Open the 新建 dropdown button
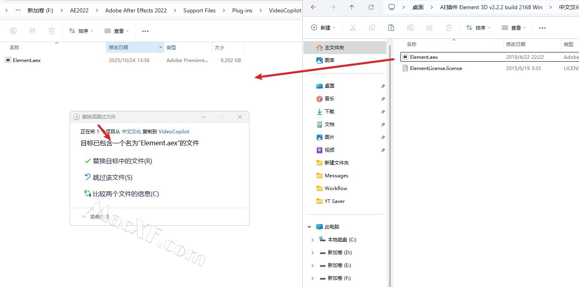The height and width of the screenshot is (287, 579). coord(324,28)
